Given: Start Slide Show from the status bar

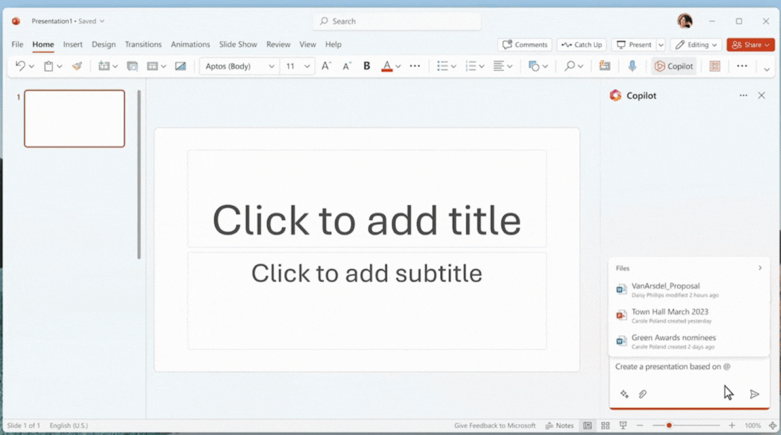Looking at the screenshot, I should point(623,425).
